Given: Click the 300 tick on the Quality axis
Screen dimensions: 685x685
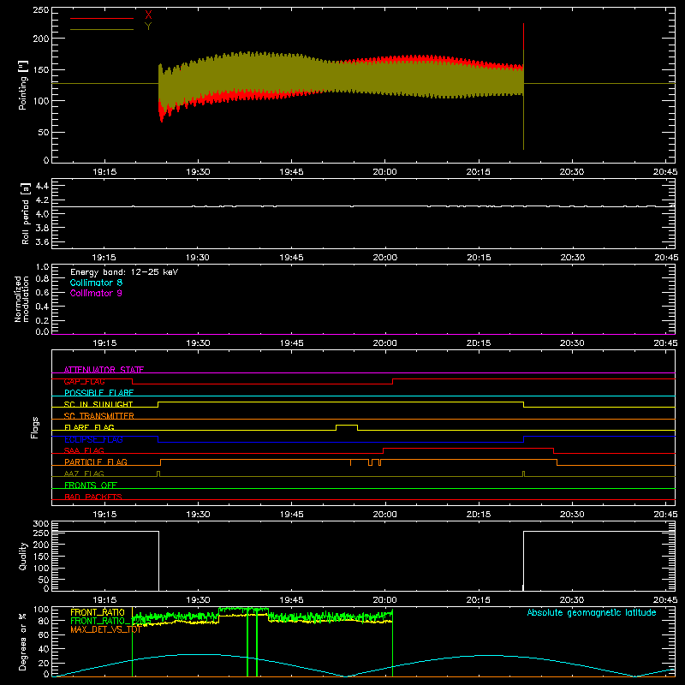Looking at the screenshot, I should [41, 524].
